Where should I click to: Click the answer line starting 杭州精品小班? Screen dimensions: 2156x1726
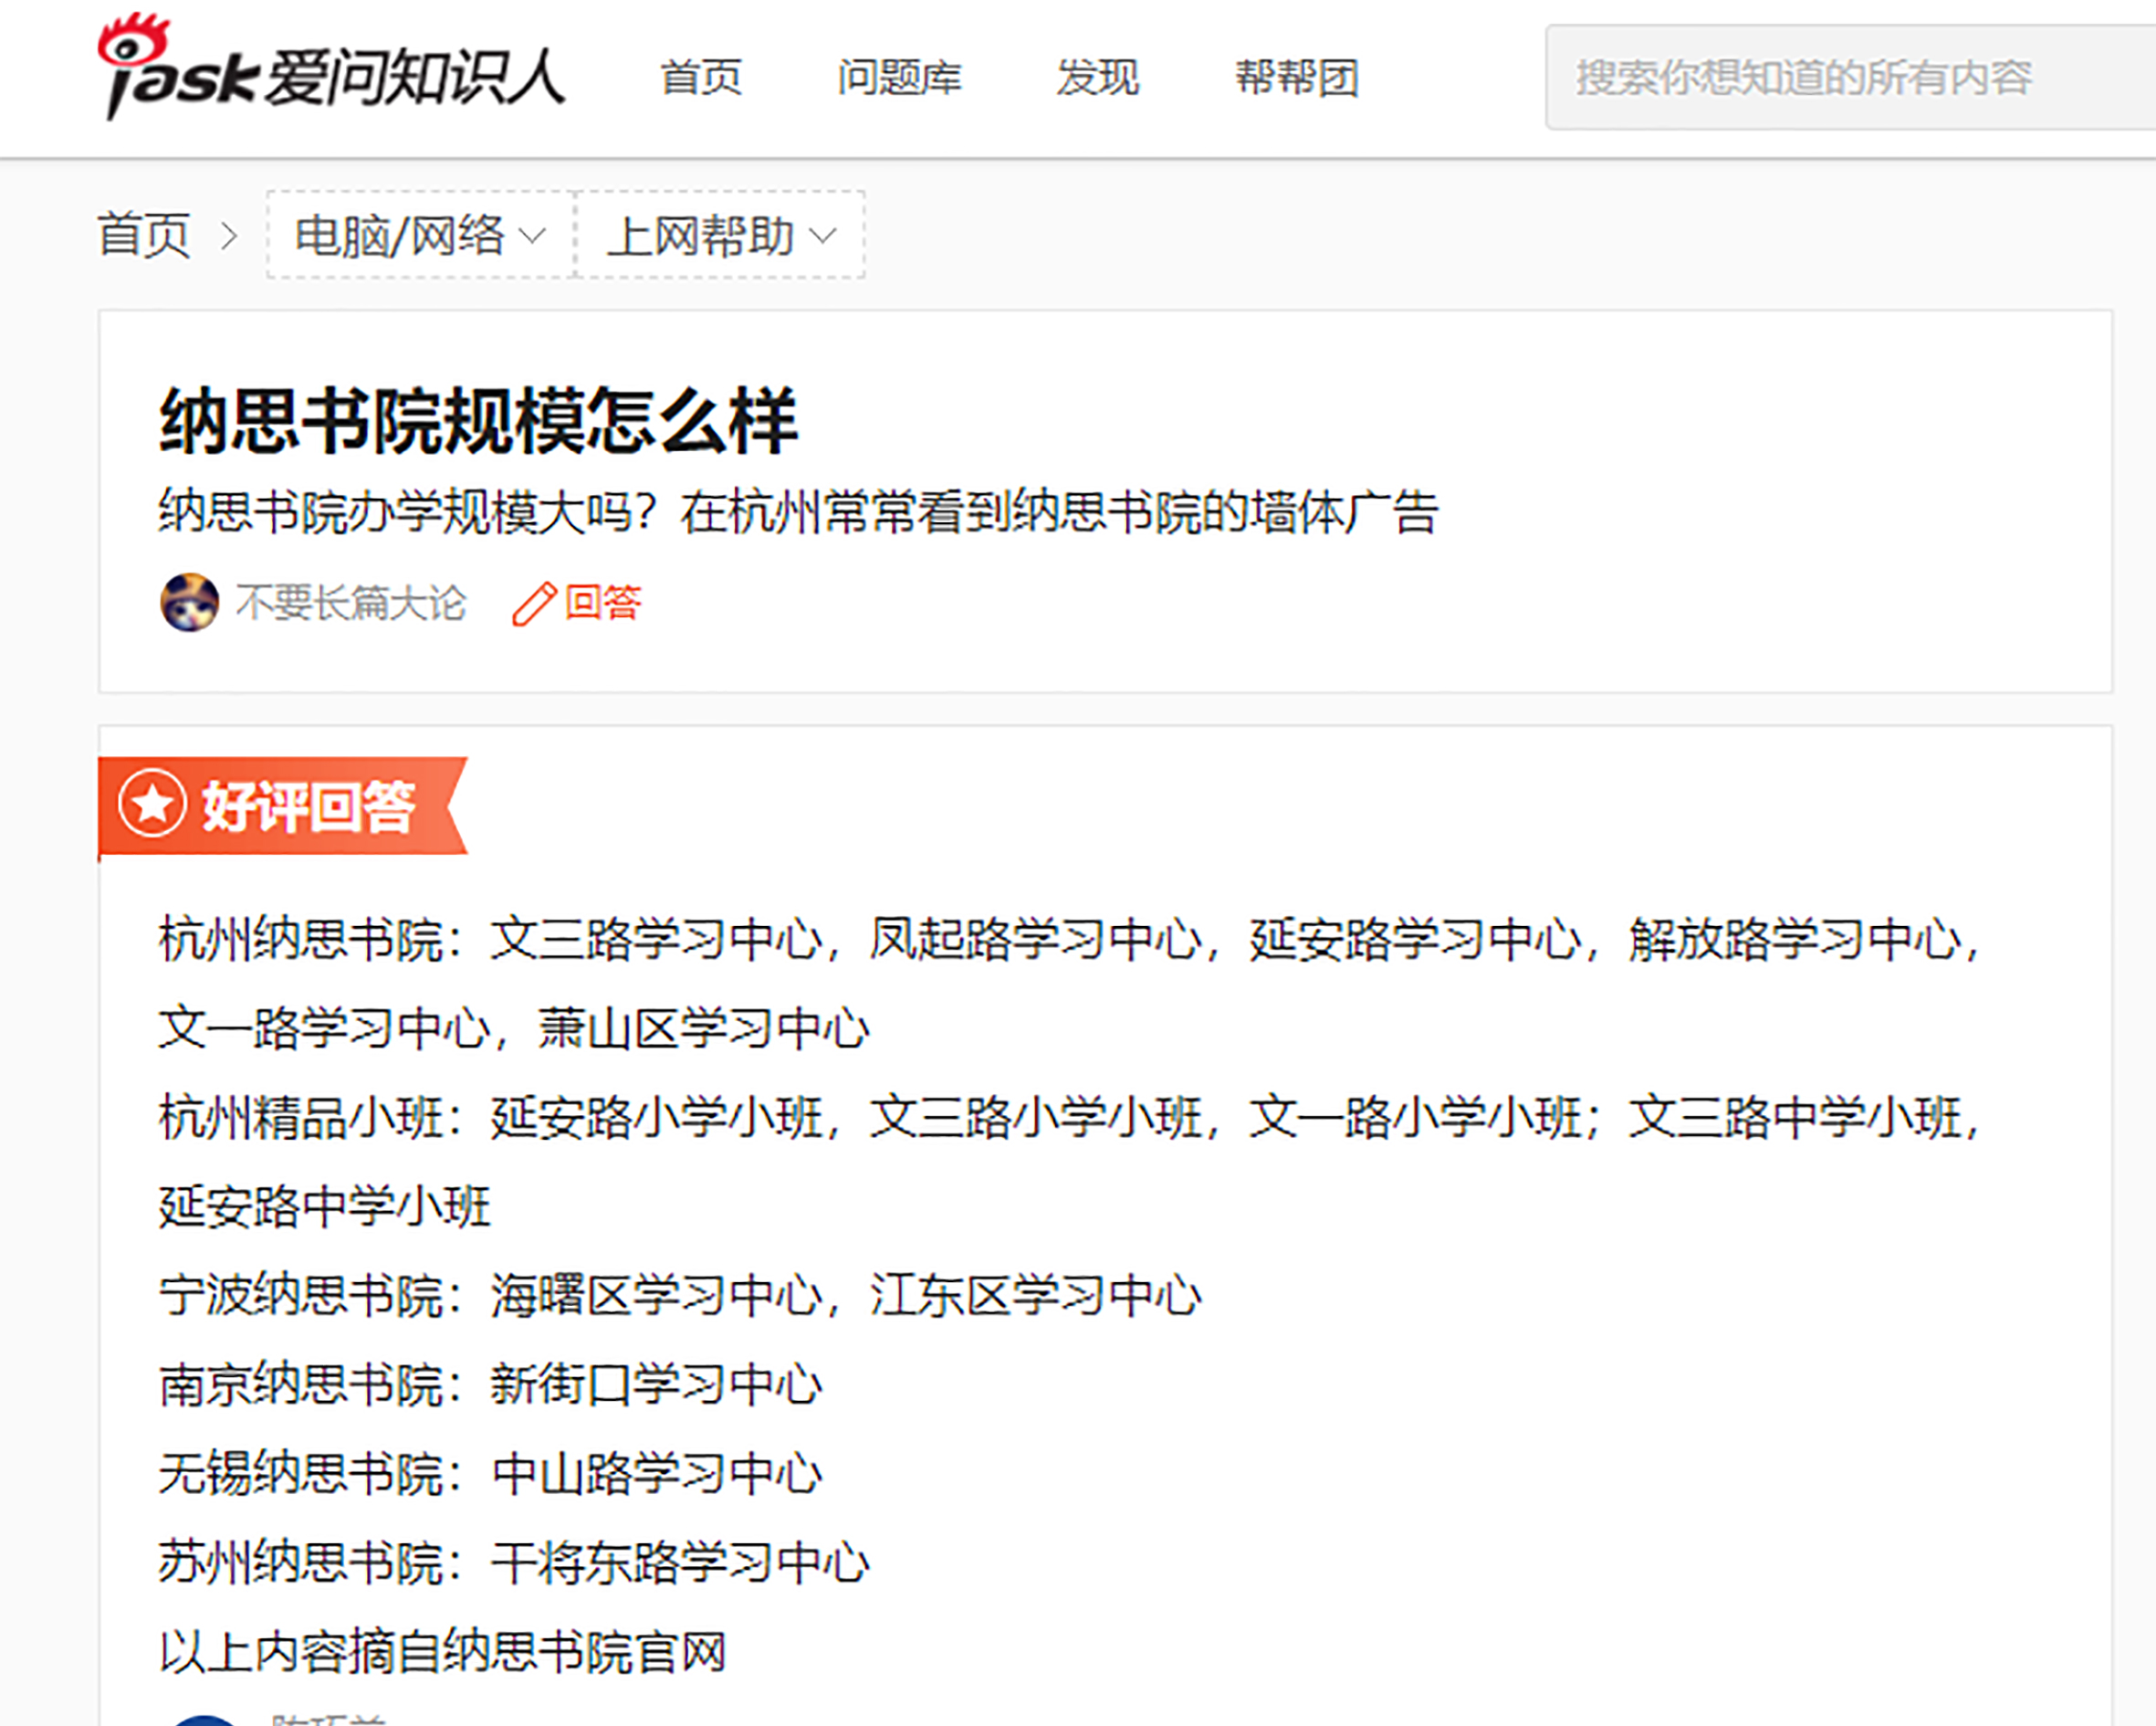point(1069,1117)
